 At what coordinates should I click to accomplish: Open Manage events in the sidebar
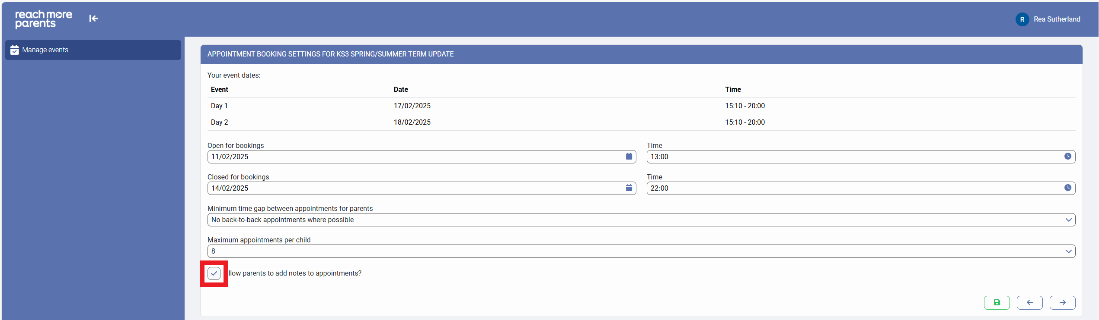45,50
